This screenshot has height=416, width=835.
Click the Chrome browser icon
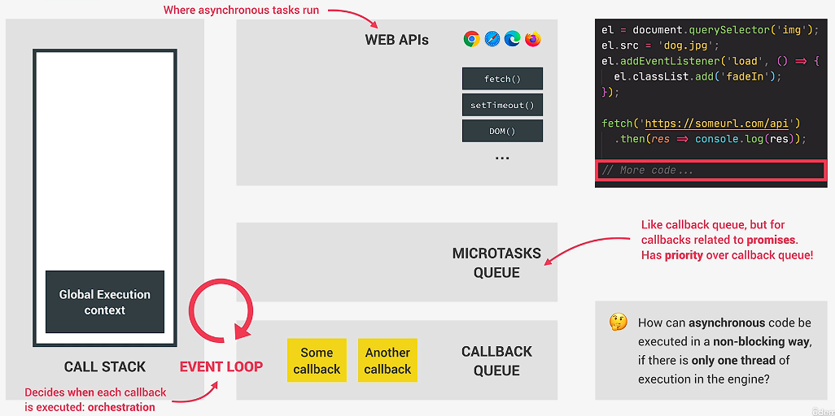coord(472,39)
